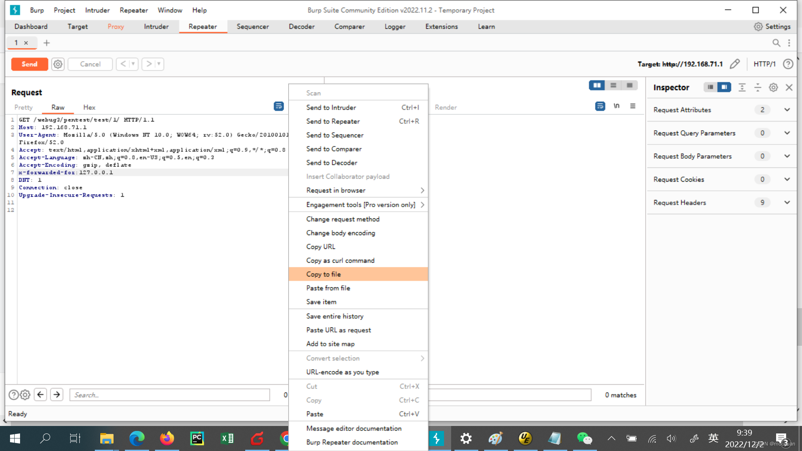Screen dimensions: 802x451
Task: Switch to side-by-side layout view toggle
Action: point(597,85)
